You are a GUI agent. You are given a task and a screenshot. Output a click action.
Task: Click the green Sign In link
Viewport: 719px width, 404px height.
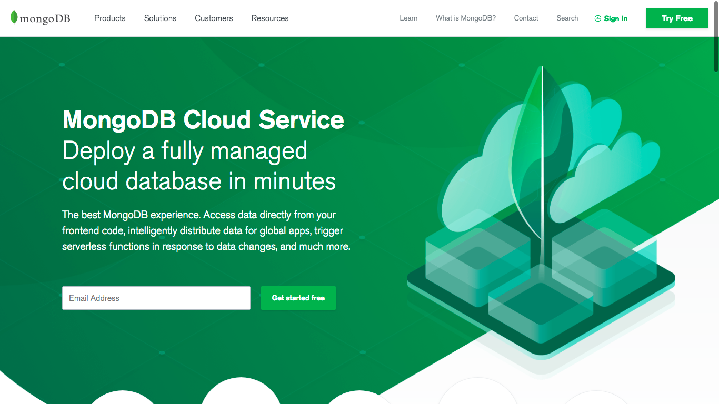[x=615, y=18]
